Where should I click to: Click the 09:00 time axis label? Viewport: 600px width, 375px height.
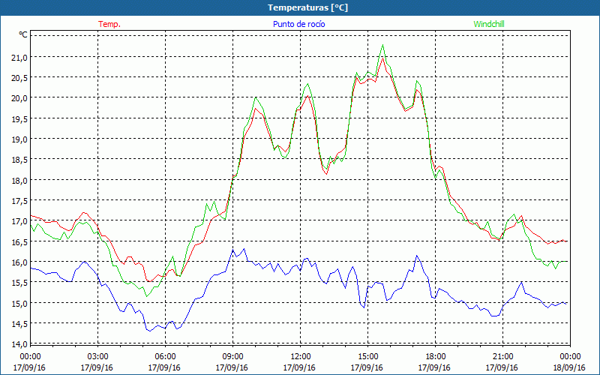click(x=232, y=356)
